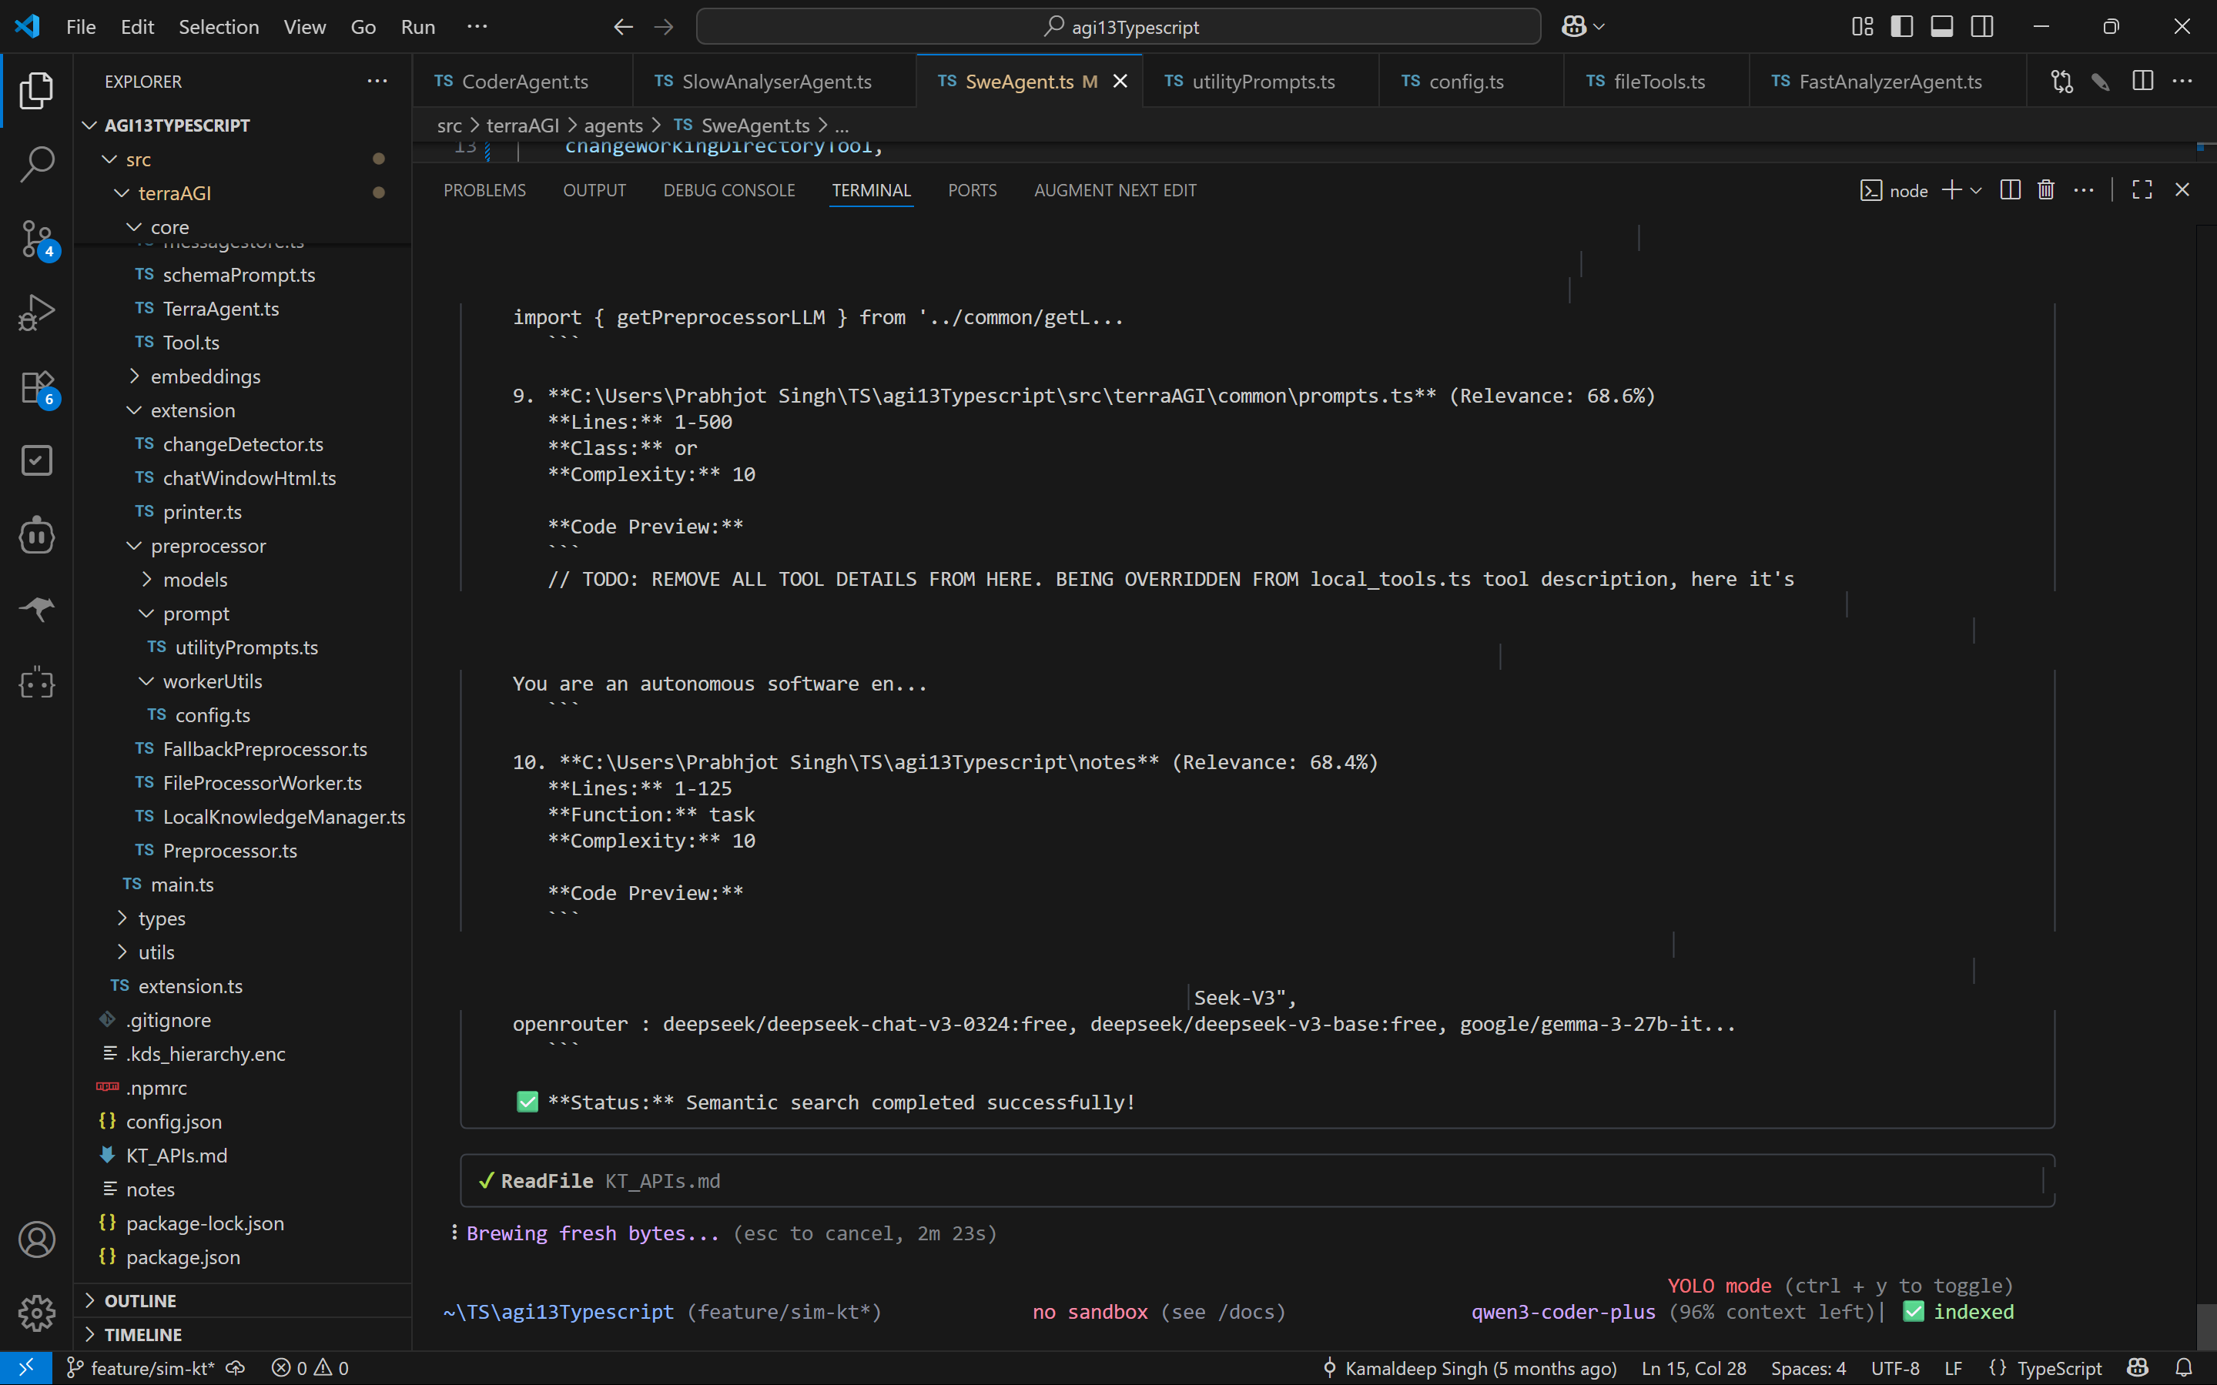Expand the embeddings folder
Screen dimensions: 2217x1385
(205, 376)
